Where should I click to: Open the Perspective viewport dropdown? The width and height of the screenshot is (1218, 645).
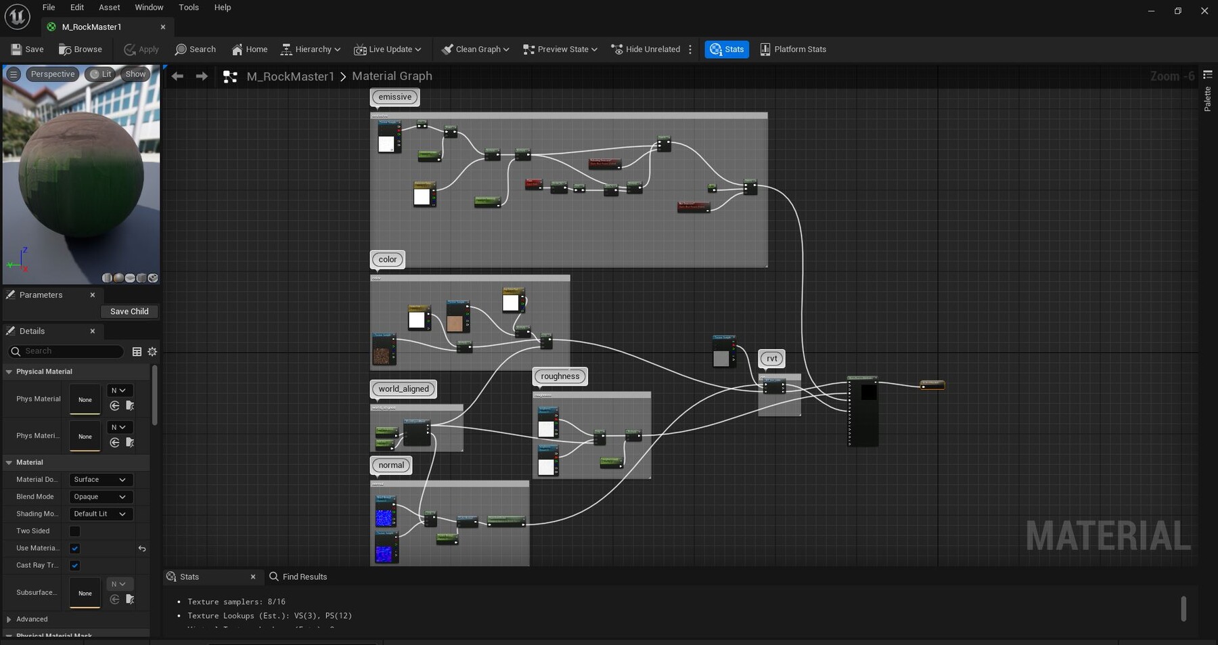53,74
